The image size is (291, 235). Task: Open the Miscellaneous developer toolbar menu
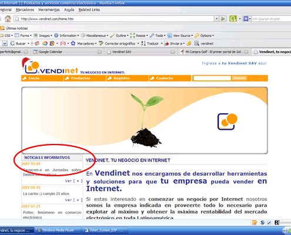pos(95,36)
